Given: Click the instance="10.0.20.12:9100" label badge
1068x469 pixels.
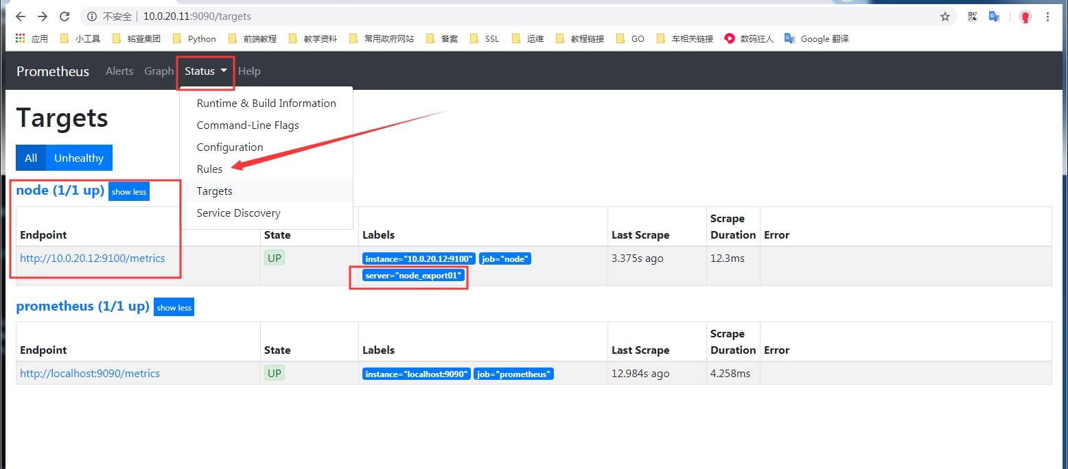Looking at the screenshot, I should coord(419,258).
